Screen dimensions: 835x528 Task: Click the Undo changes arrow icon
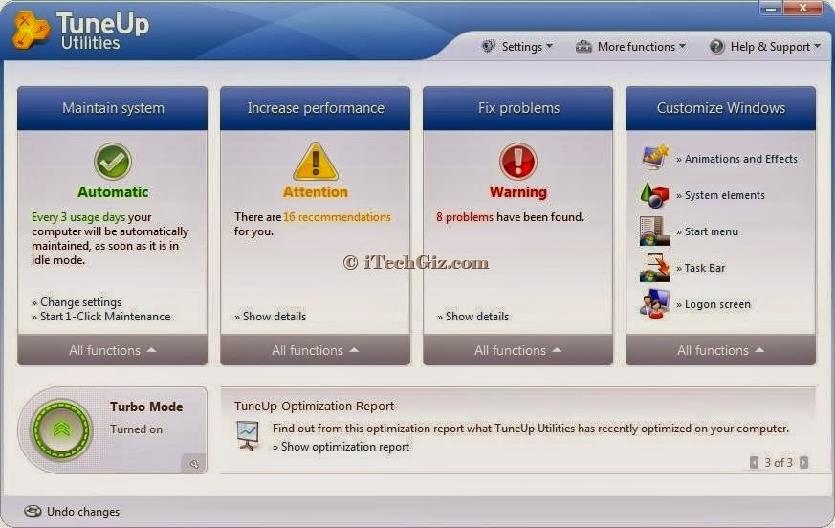click(33, 511)
